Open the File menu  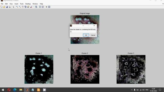pos(2,4)
